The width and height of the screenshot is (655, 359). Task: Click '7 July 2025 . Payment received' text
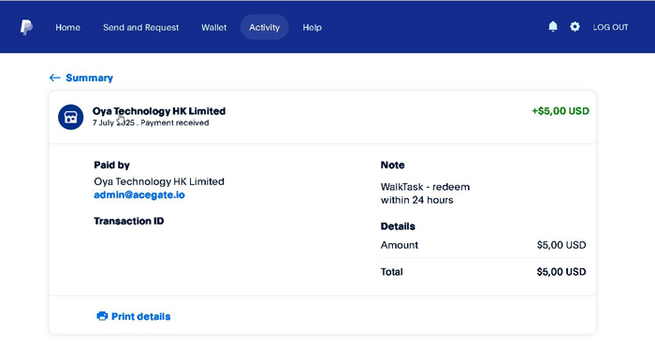151,122
